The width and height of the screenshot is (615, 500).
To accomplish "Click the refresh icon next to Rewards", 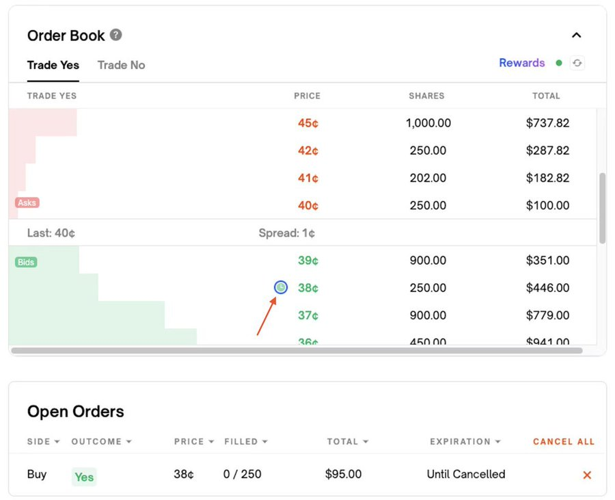I will coord(577,63).
